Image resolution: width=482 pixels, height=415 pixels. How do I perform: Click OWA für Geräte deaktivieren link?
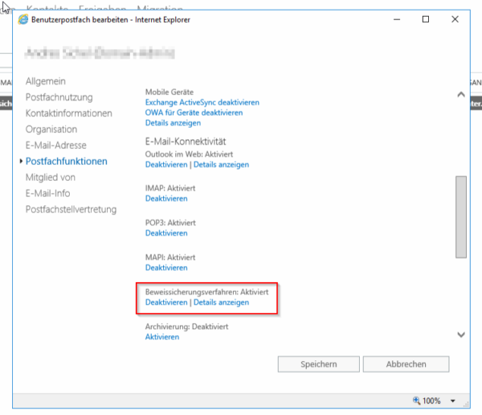point(194,113)
